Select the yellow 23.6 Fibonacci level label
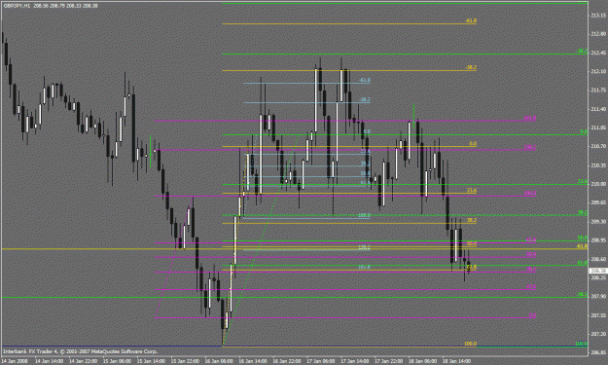 click(x=472, y=190)
